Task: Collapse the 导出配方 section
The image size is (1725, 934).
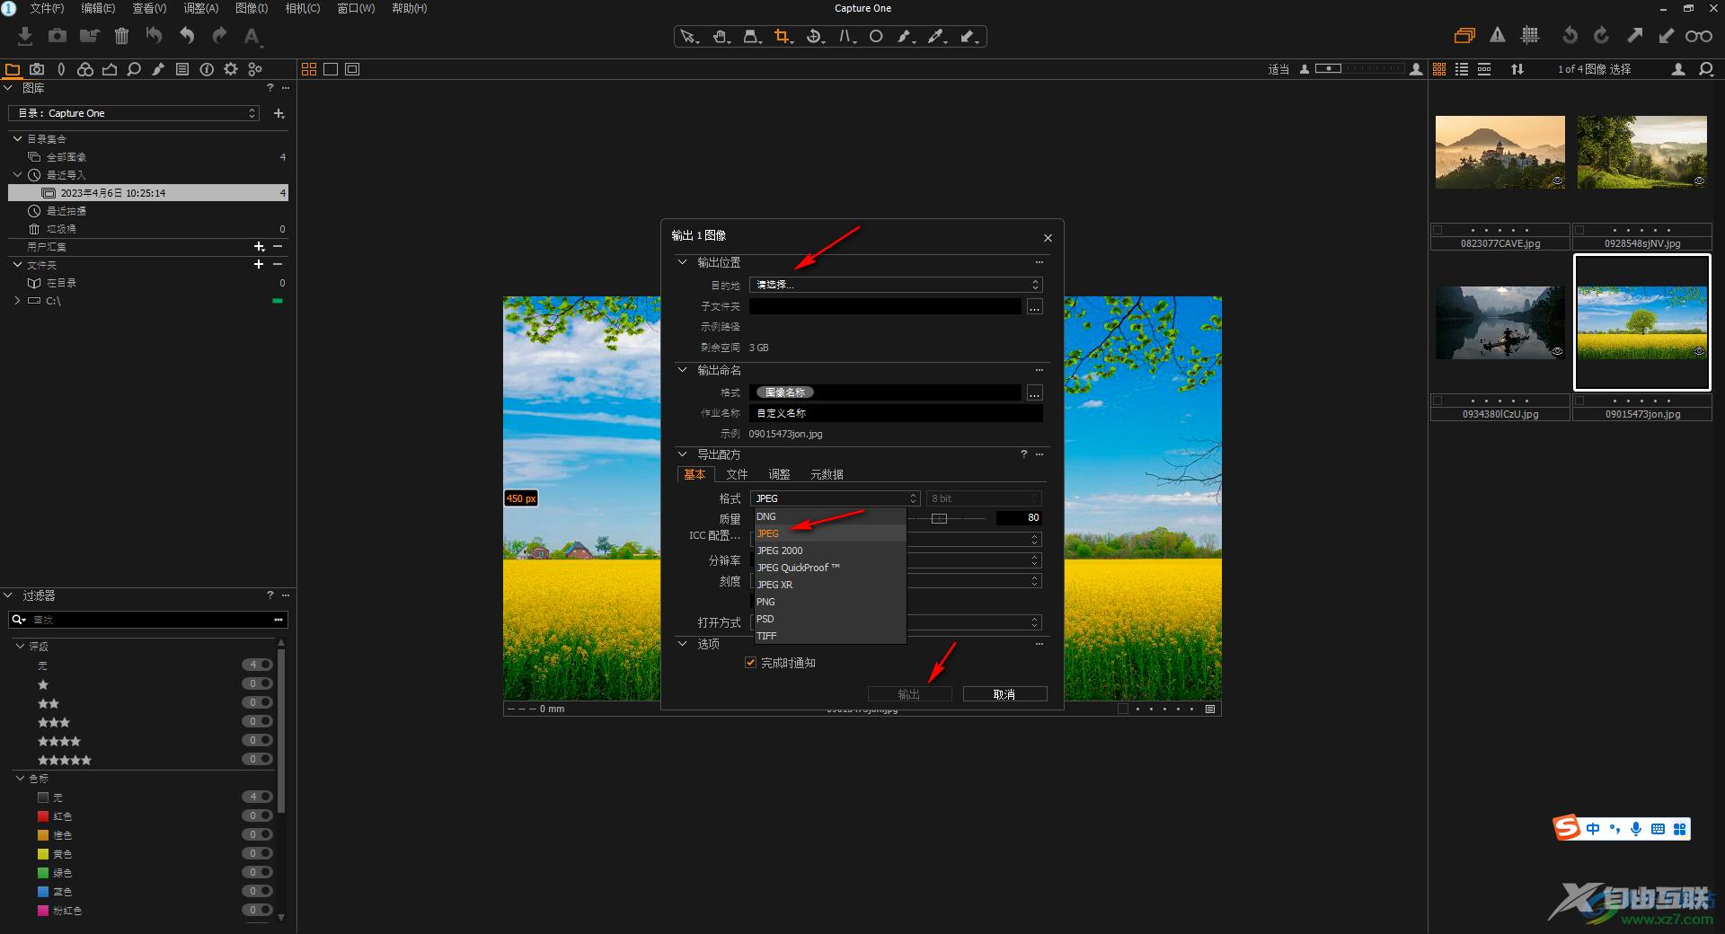Action: coord(682,454)
